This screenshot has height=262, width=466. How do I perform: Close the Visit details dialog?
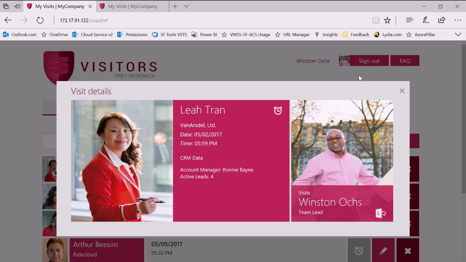click(x=402, y=91)
